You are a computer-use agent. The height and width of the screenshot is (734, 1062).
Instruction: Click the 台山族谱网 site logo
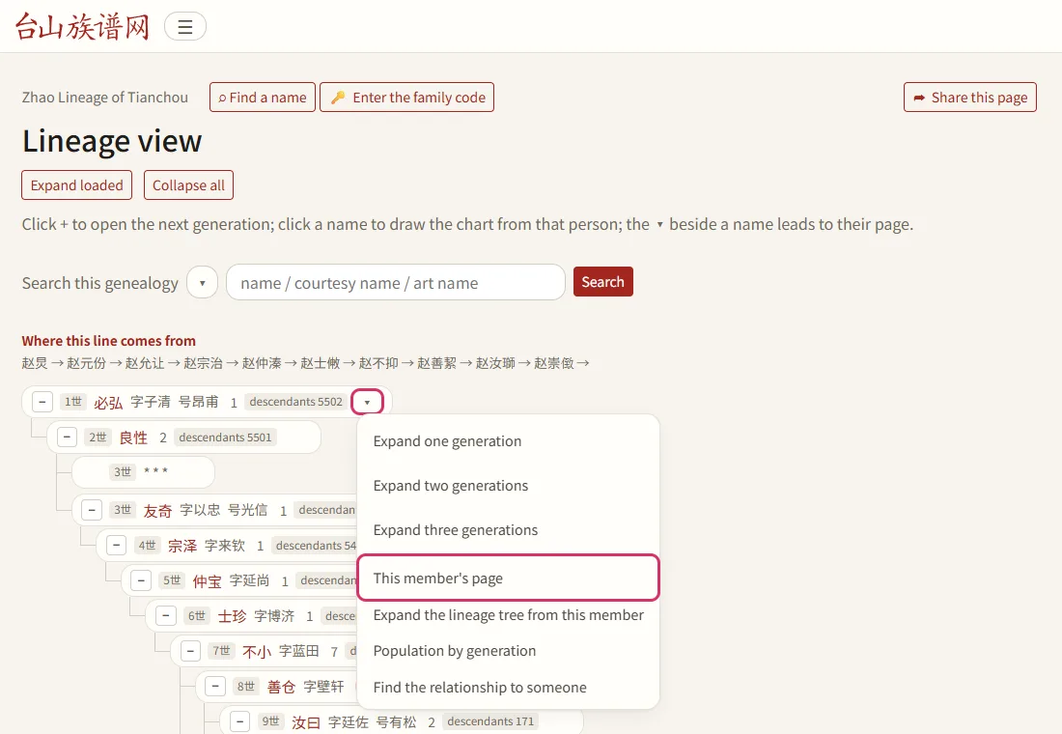(x=82, y=26)
